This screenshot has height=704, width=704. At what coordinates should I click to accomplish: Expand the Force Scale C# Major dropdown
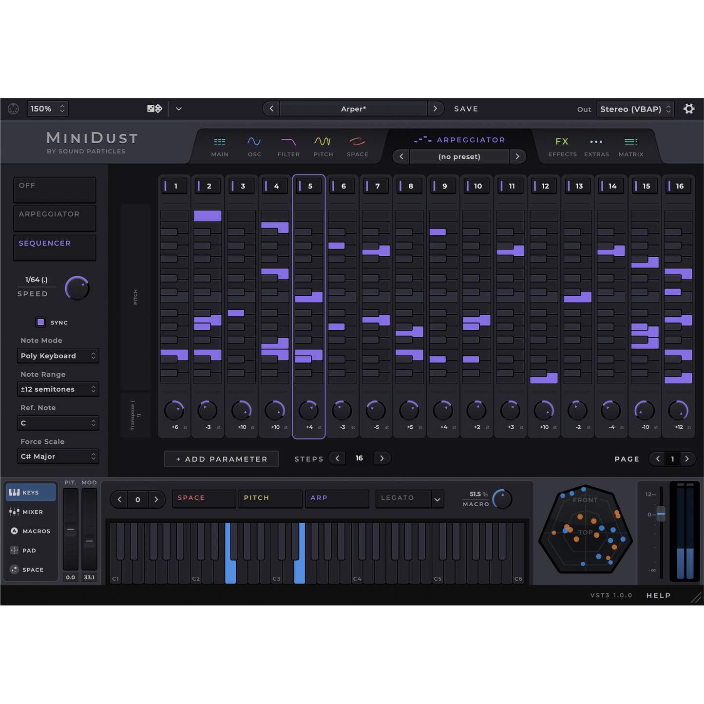tap(58, 457)
